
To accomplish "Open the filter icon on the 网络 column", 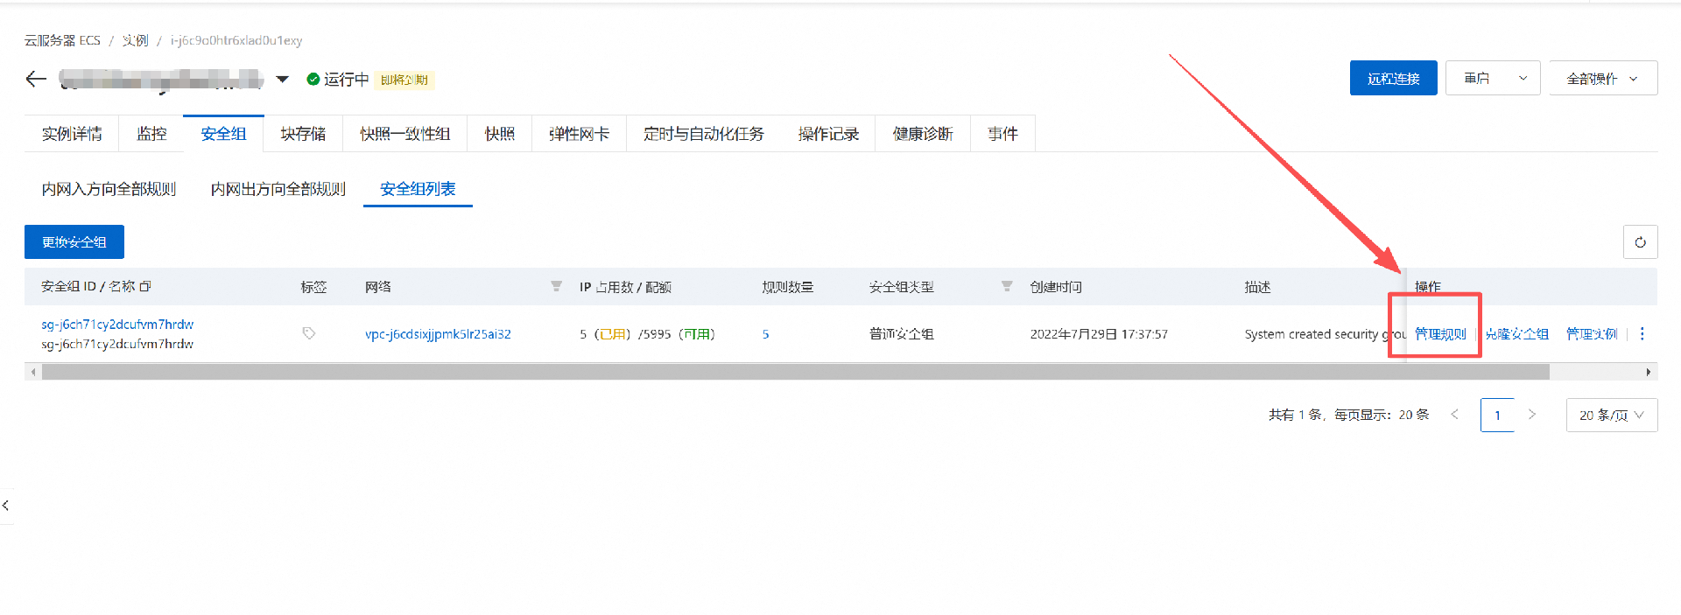I will coord(556,286).
